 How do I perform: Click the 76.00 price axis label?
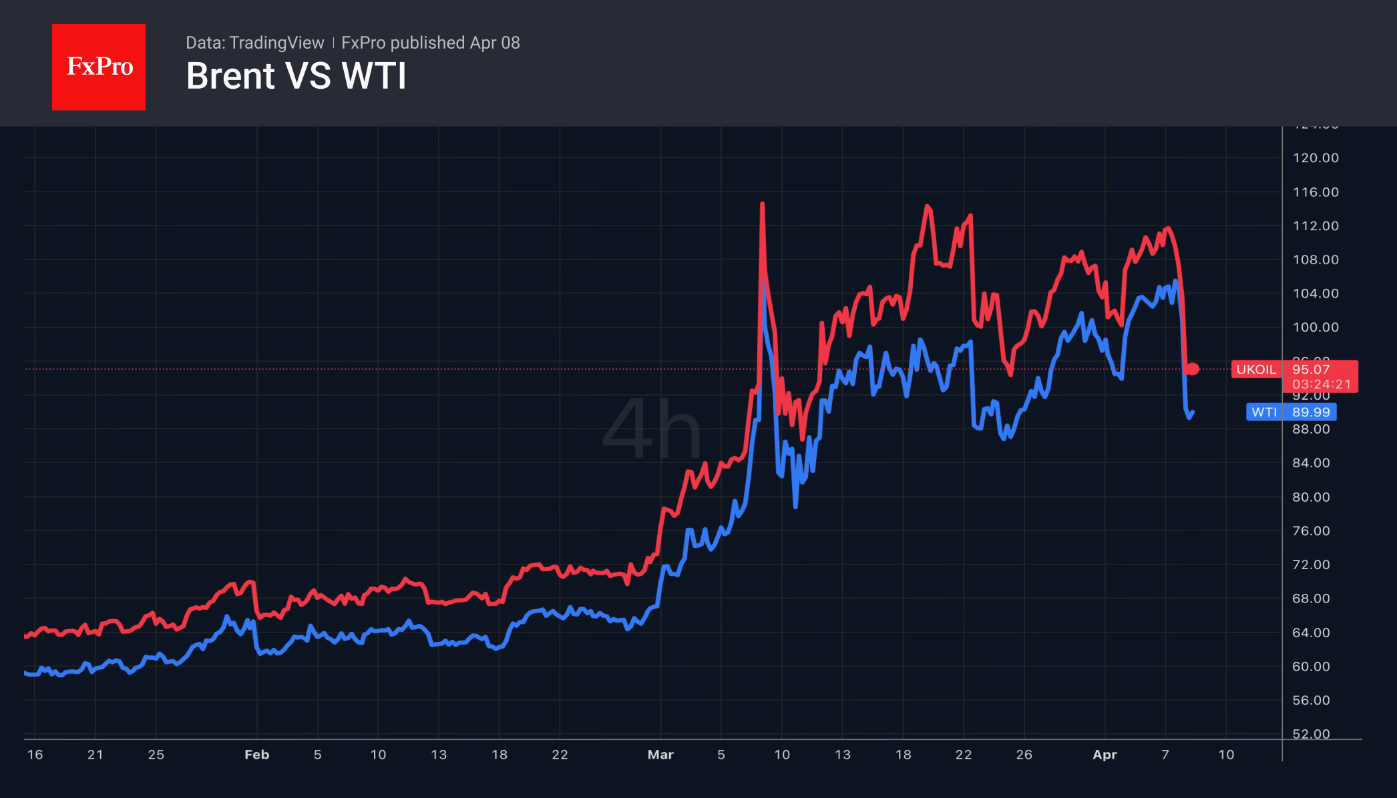1311,531
